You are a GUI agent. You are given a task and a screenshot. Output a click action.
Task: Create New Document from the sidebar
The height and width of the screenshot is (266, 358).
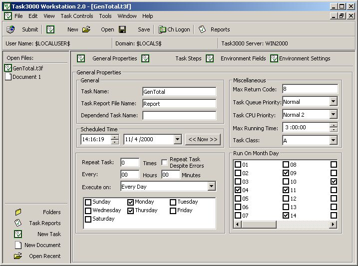click(18, 245)
